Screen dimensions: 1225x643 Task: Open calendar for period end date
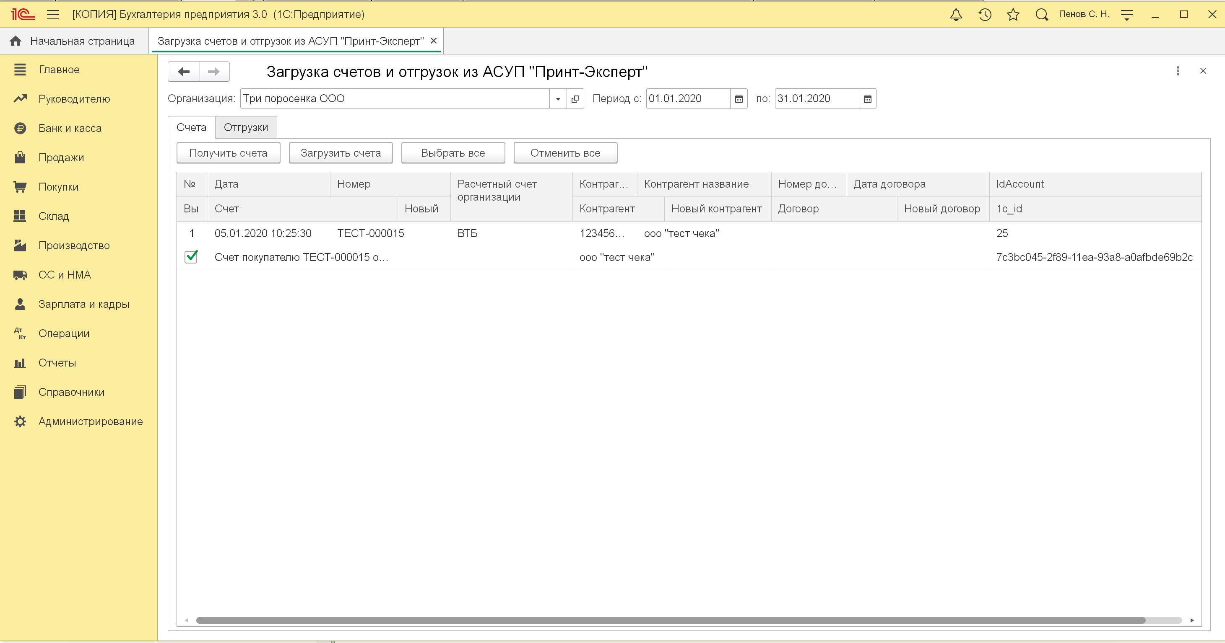pos(867,99)
